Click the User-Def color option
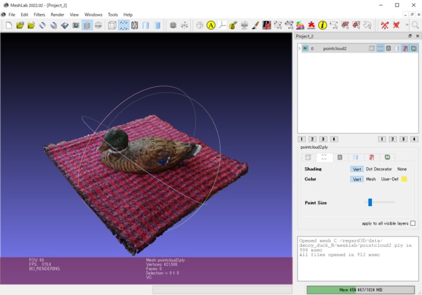This screenshot has width=422, height=295. pos(390,179)
